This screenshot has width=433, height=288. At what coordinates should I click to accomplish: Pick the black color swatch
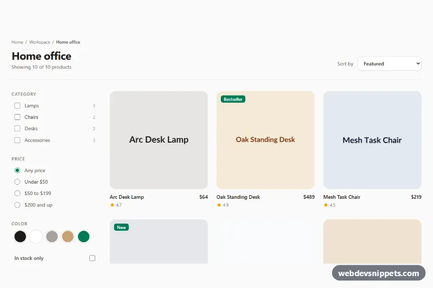[20, 237]
